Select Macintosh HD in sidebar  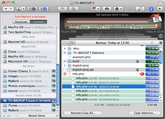(x=28, y=61)
